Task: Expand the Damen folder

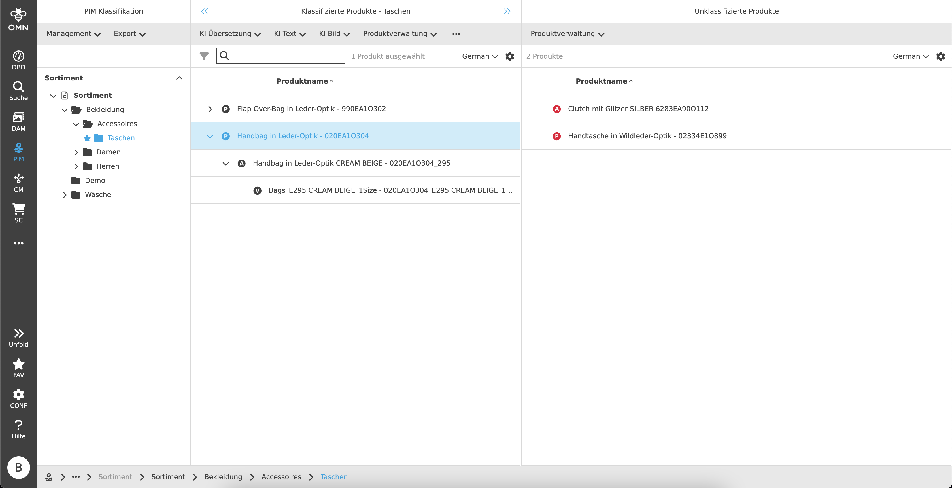Action: (x=76, y=152)
